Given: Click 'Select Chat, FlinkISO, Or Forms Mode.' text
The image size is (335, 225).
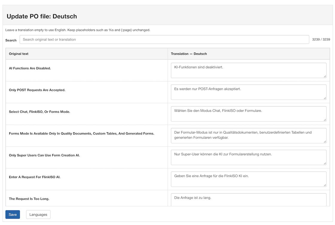Looking at the screenshot, I should click(39, 112).
